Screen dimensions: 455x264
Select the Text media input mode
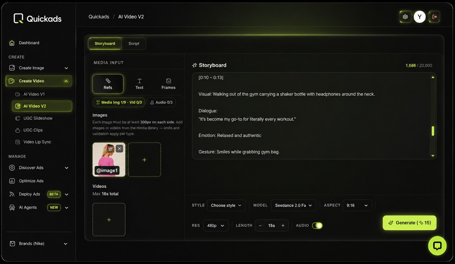pos(139,84)
